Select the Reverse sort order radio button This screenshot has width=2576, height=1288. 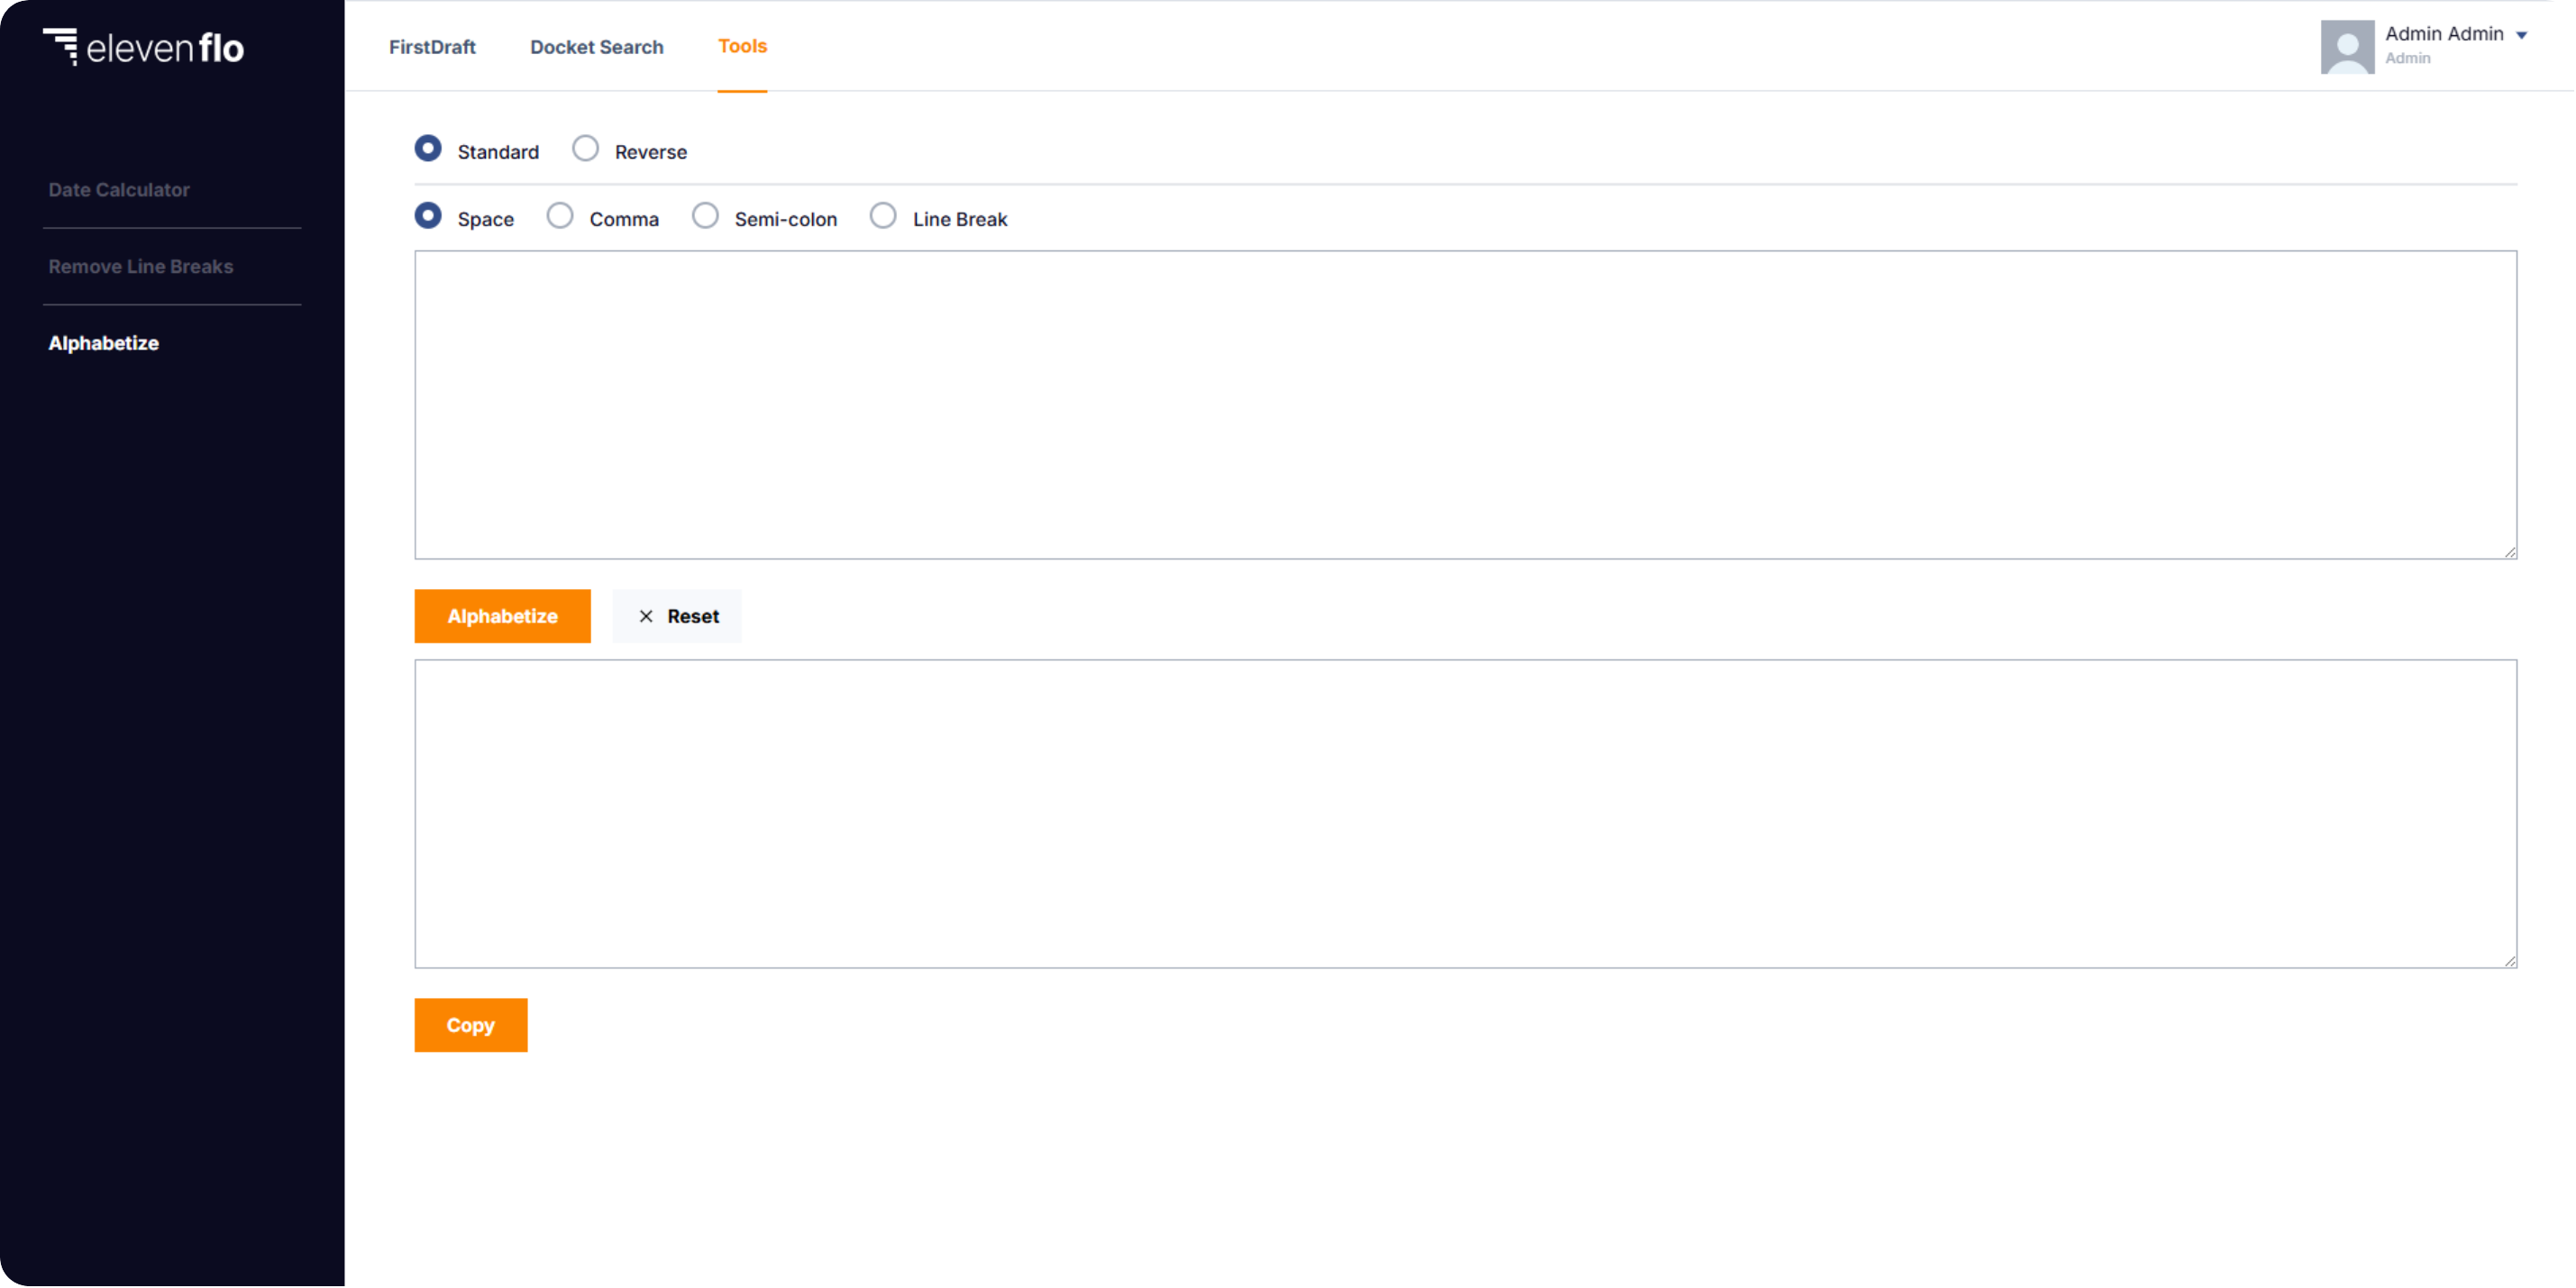[585, 150]
